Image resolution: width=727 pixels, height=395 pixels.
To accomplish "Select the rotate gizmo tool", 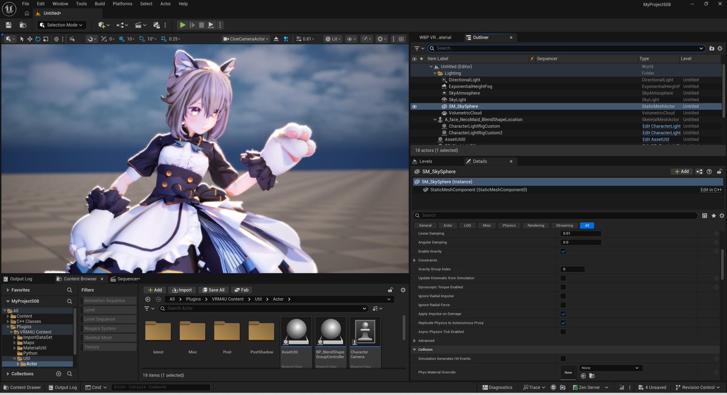I will click(x=38, y=39).
